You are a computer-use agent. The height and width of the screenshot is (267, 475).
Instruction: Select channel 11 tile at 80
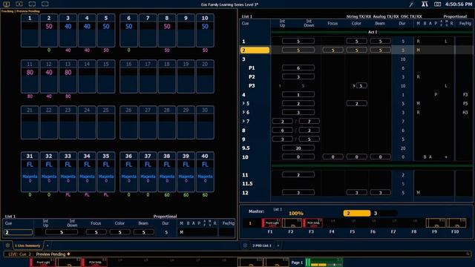pyautogui.click(x=30, y=76)
